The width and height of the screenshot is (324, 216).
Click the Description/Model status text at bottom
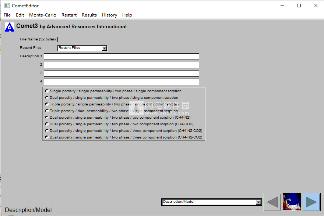point(28,210)
